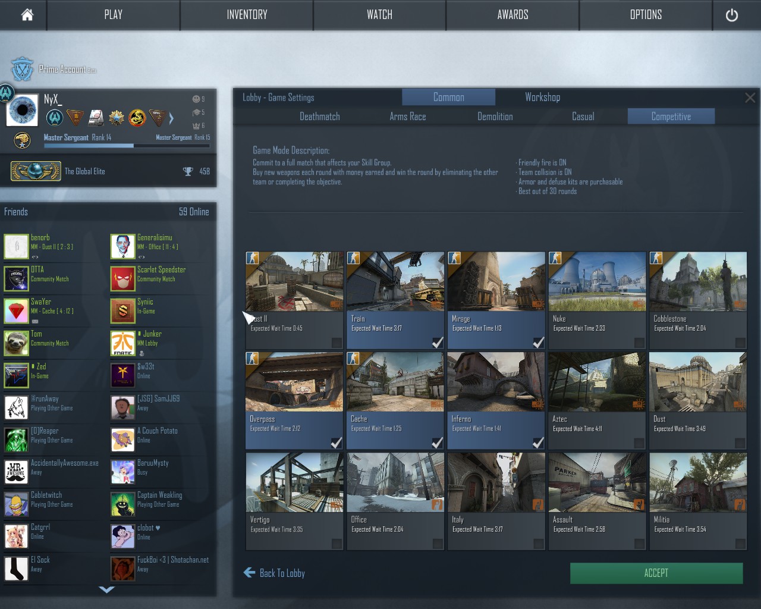Click Scarlet Speedster's Flash avatar
Viewport: 761px width, 609px height.
point(122,278)
